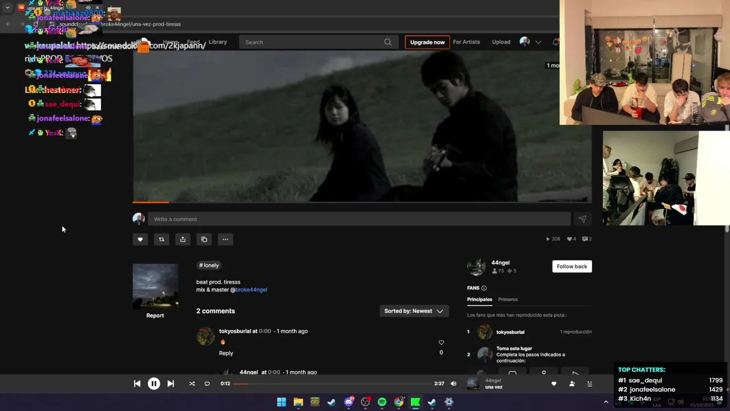Open the user avatar beside comment box
This screenshot has width=730, height=411.
click(139, 219)
